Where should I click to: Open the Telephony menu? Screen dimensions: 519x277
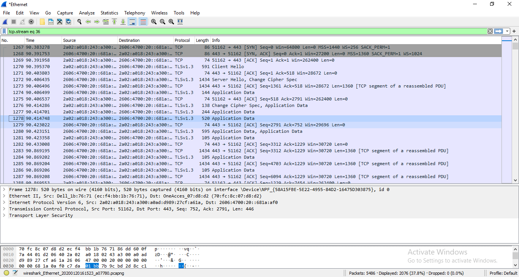point(134,13)
